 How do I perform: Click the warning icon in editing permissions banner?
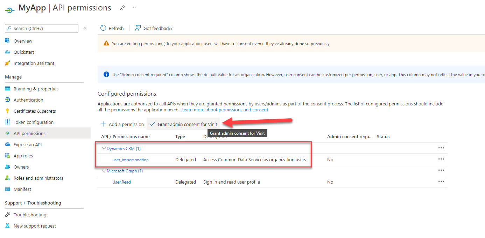click(x=106, y=44)
